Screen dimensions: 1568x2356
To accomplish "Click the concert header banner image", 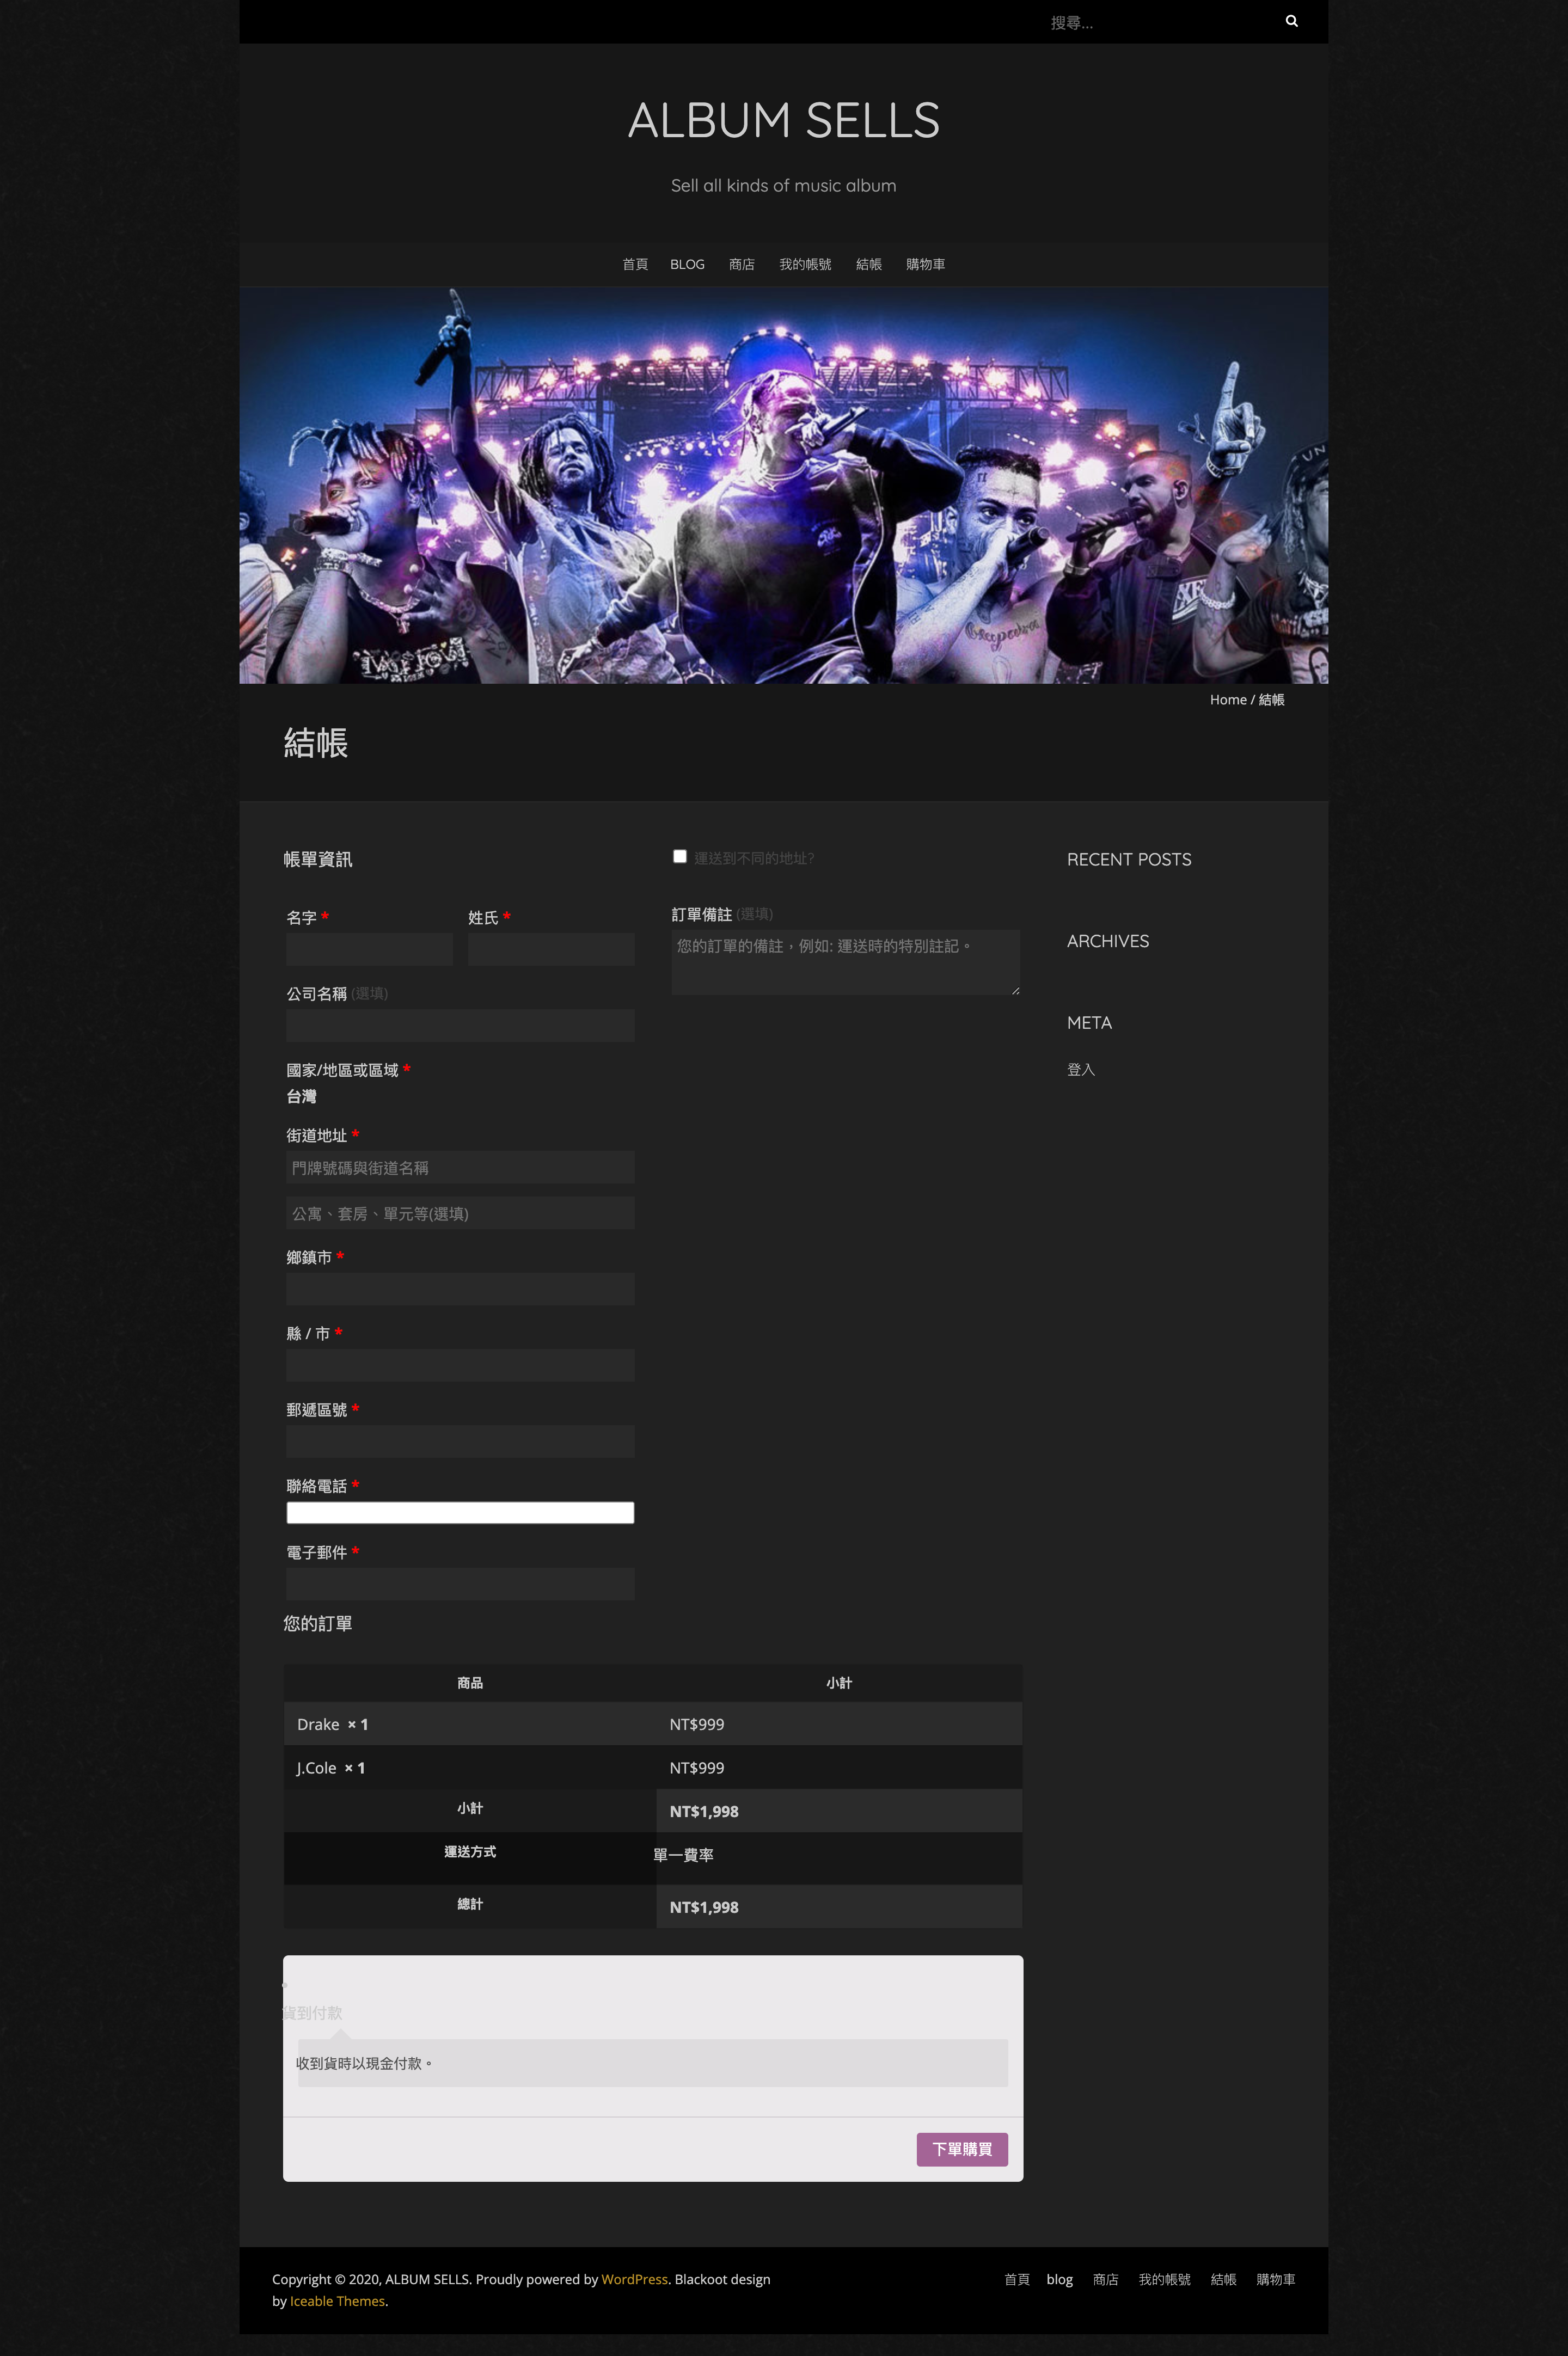I will [x=783, y=486].
